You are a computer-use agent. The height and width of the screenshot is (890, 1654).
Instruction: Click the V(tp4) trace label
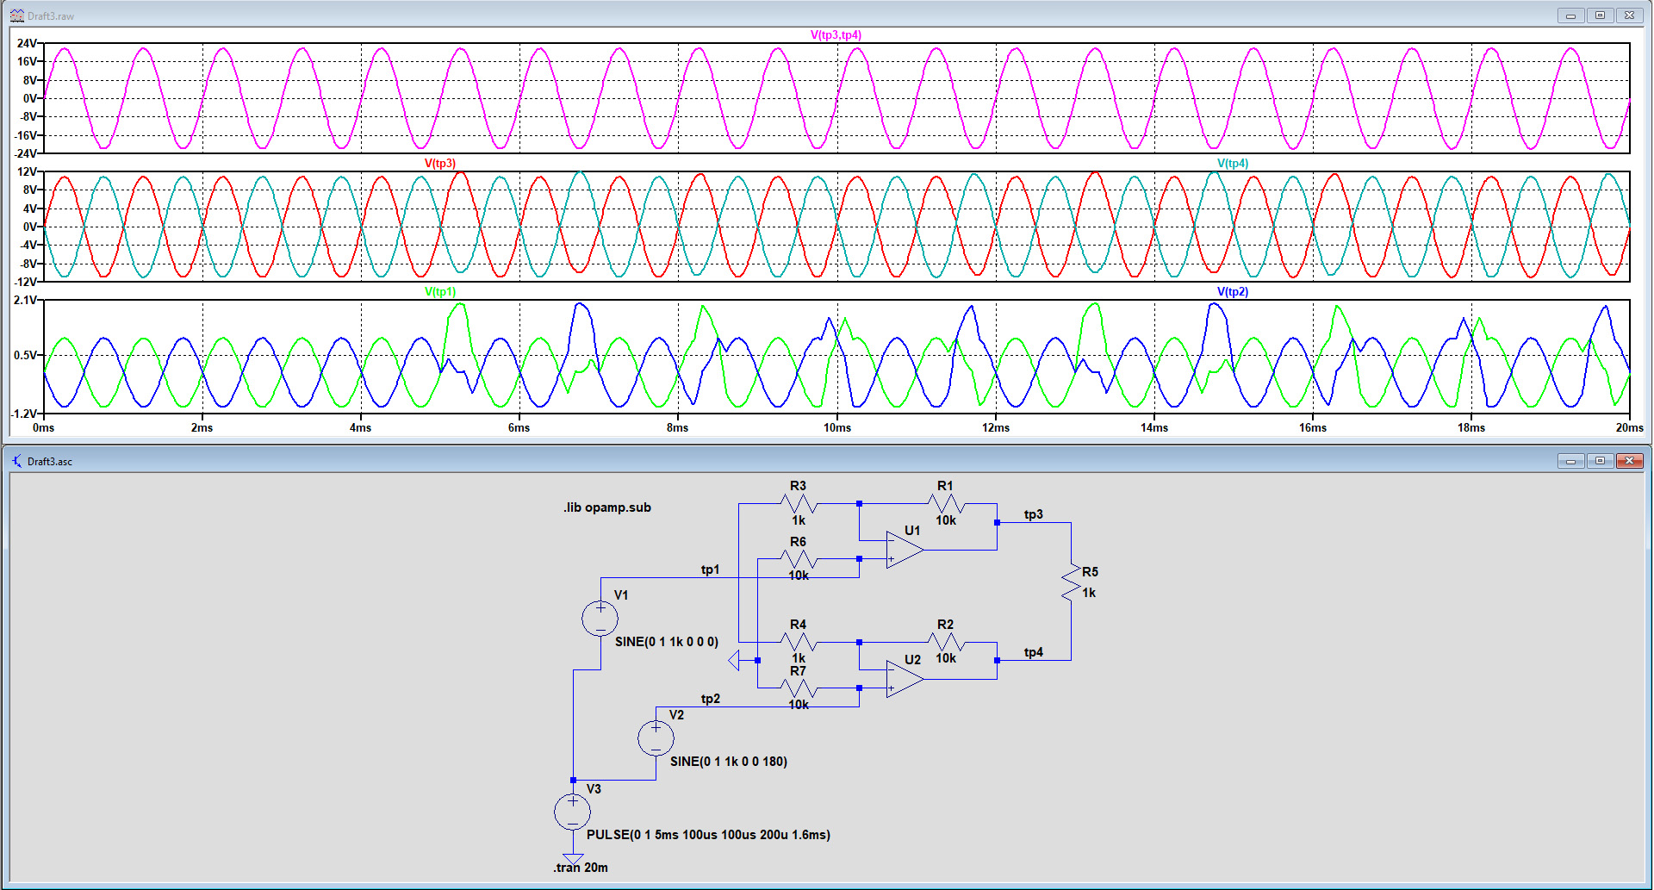pos(1232,164)
